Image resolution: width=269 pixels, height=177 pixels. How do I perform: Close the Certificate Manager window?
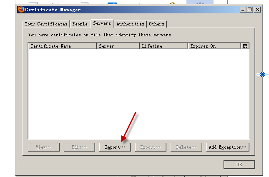point(257,10)
